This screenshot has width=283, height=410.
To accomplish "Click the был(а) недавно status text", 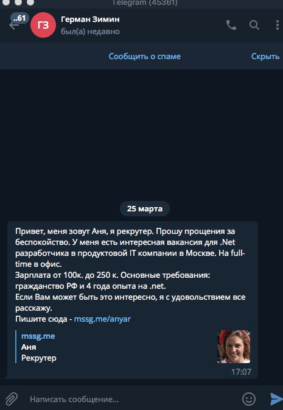I will [x=90, y=32].
